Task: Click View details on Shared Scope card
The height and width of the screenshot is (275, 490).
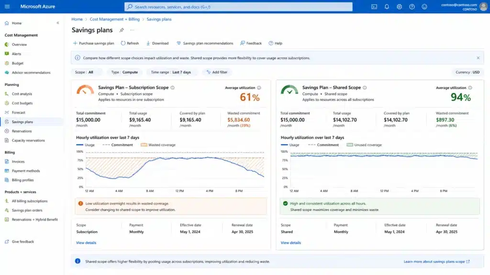Action: (290, 243)
